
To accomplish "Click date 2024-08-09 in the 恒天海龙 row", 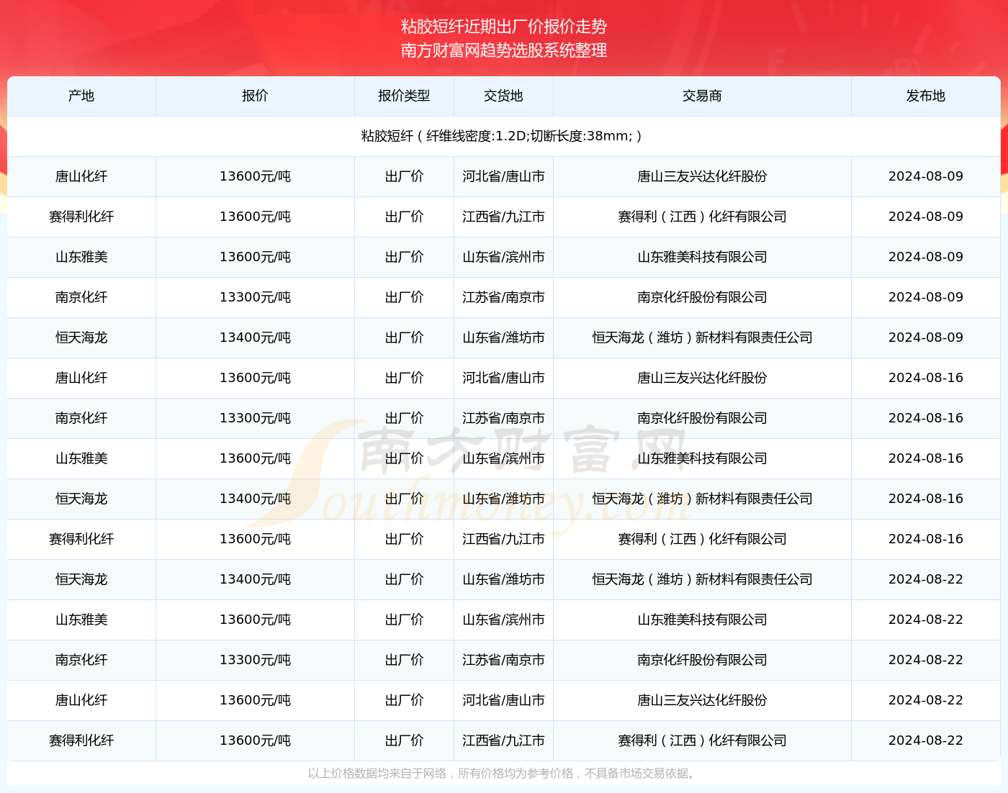I will coord(926,337).
